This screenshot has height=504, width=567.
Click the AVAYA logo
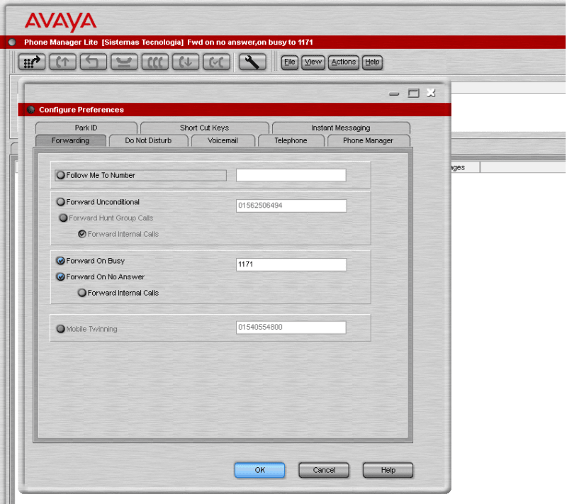pyautogui.click(x=61, y=22)
